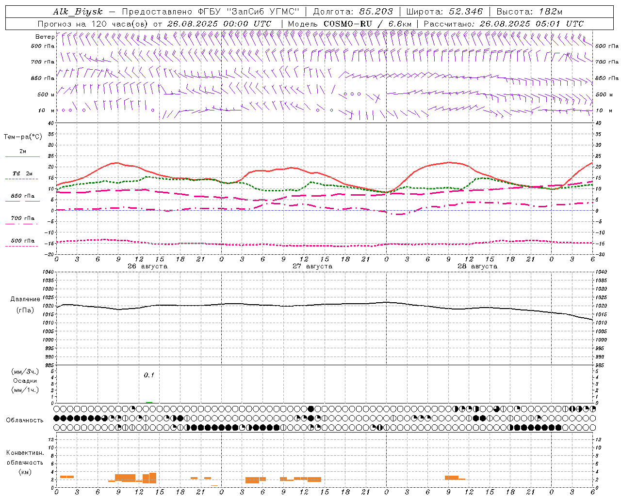Click the Рассчитано: 26.08.2025 05:01 UTC text
The image size is (621, 496).
(504, 24)
